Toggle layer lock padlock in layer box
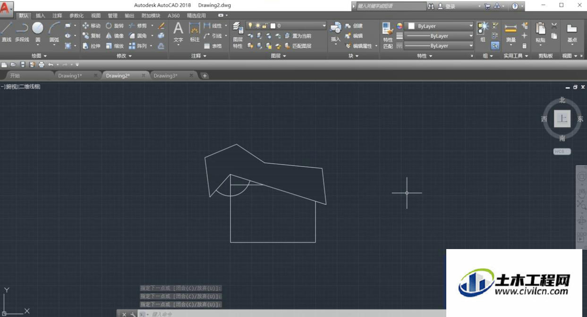 pyautogui.click(x=265, y=26)
